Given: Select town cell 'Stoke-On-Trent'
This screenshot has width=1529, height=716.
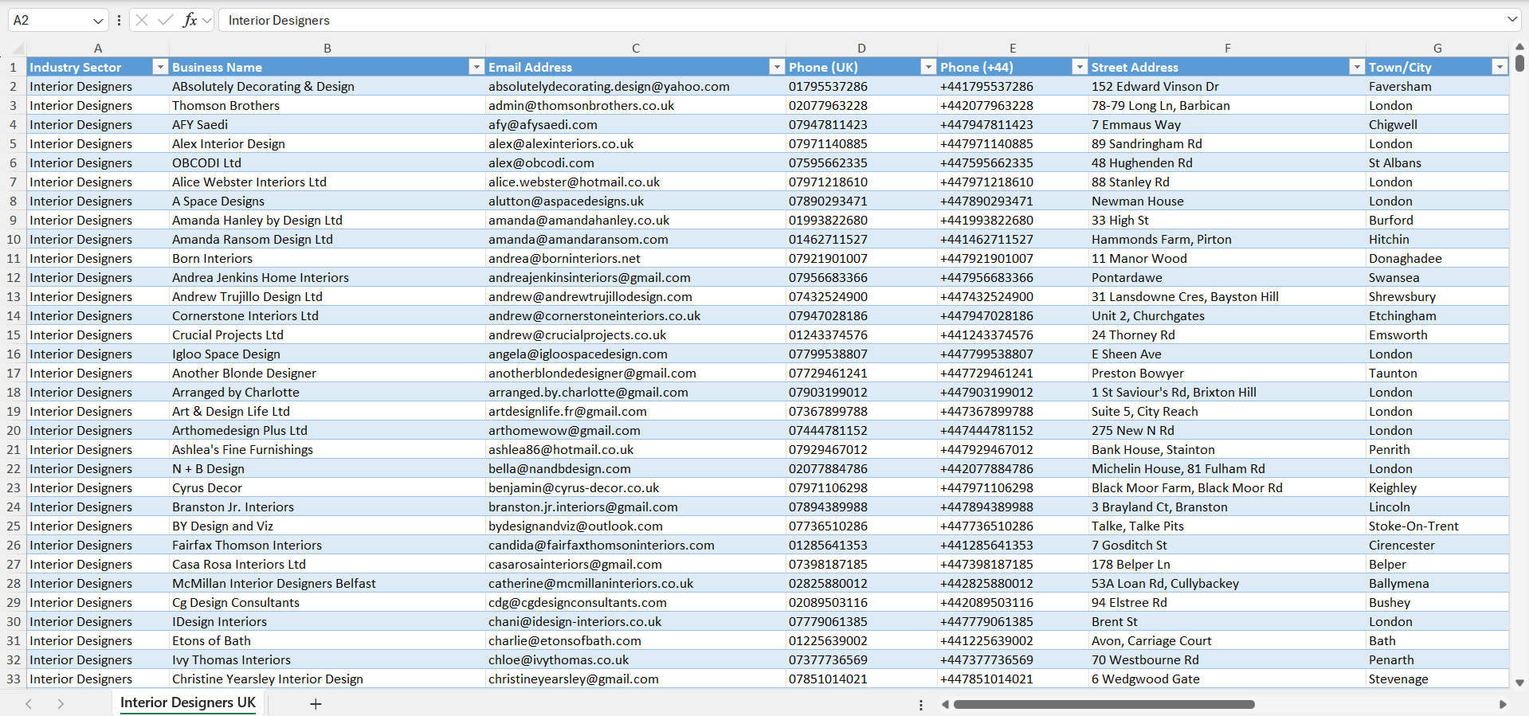Looking at the screenshot, I should coord(1437,526).
